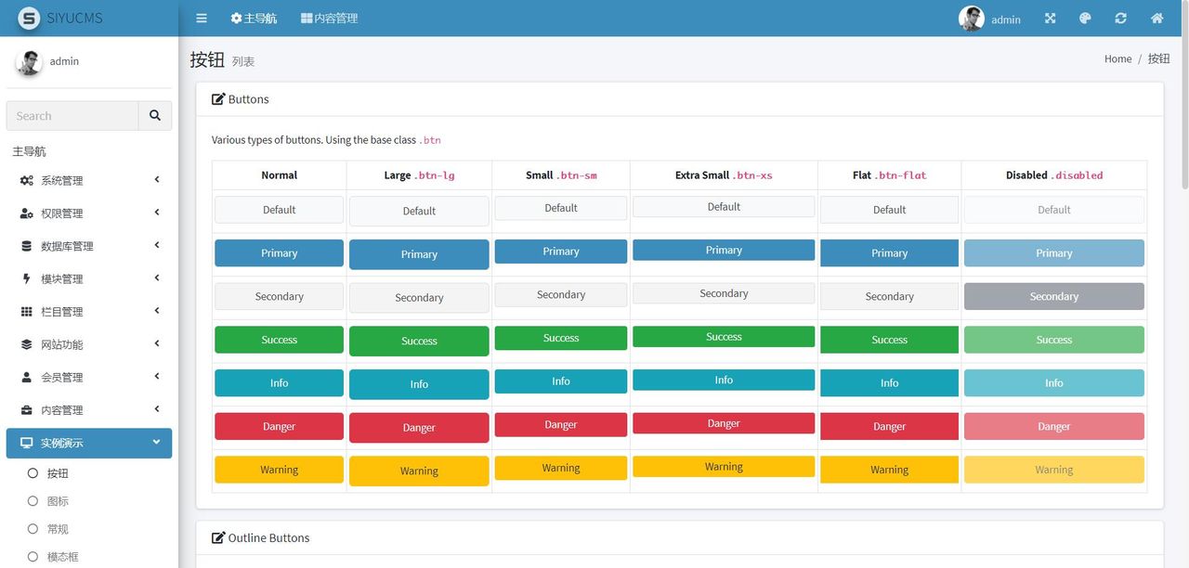Click the admin avatar in the header
1189x568 pixels.
(972, 19)
